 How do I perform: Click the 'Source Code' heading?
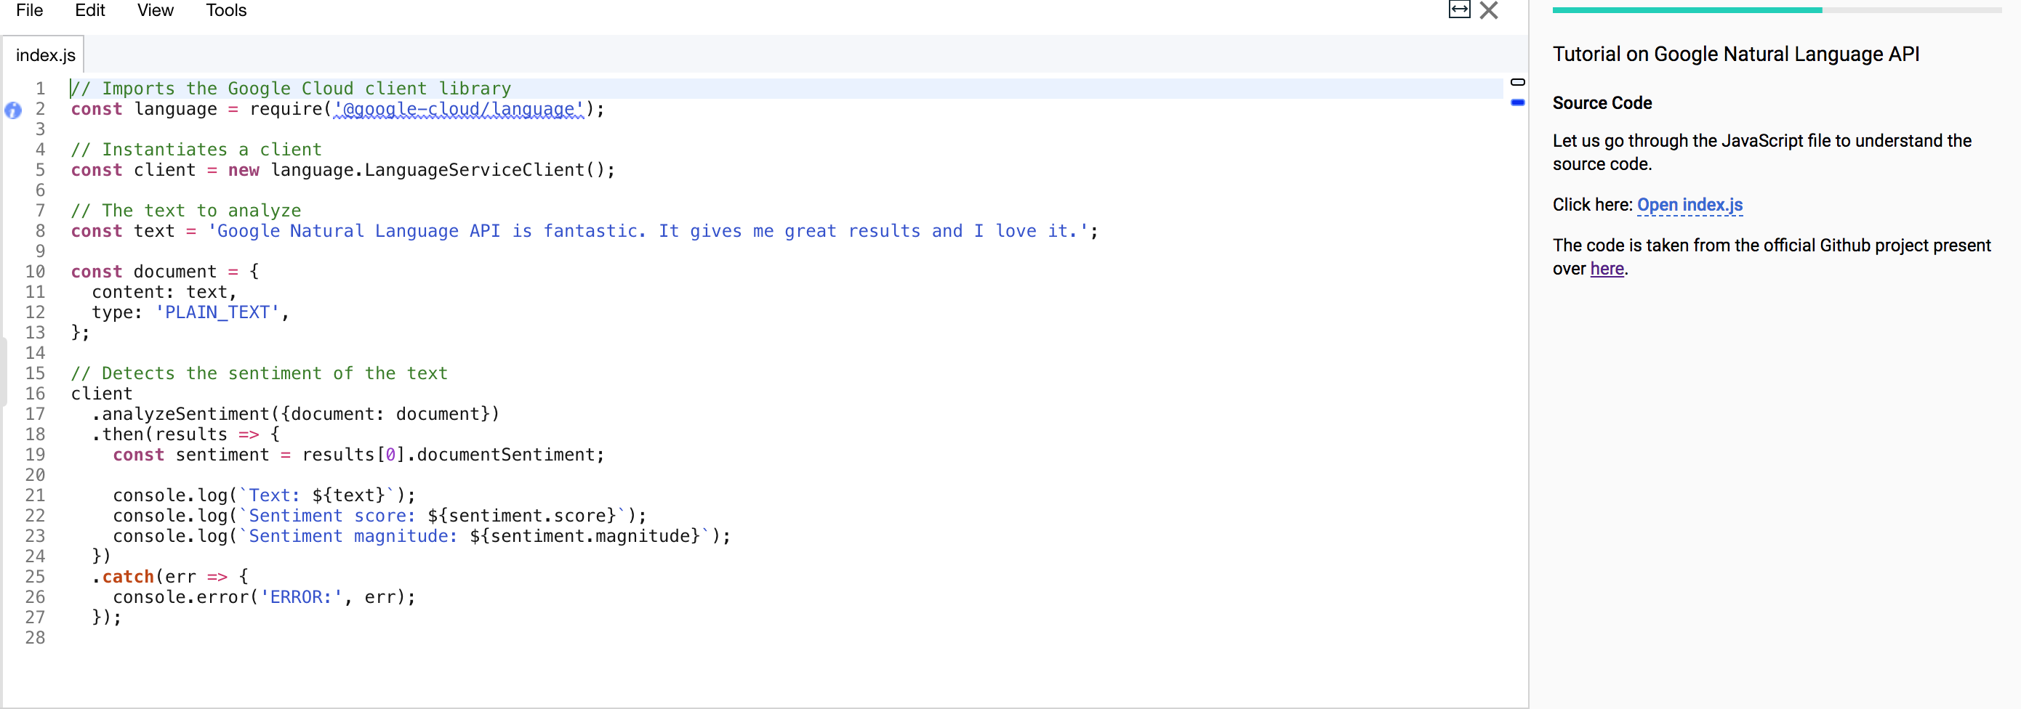click(x=1602, y=102)
